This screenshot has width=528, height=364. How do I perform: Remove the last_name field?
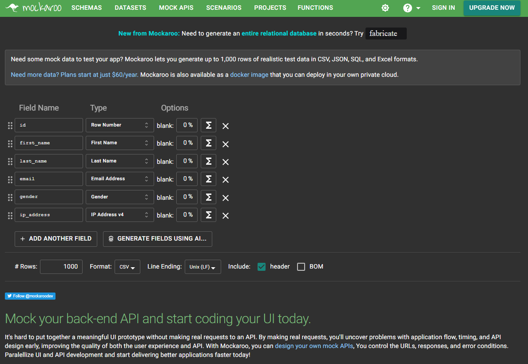pos(226,162)
